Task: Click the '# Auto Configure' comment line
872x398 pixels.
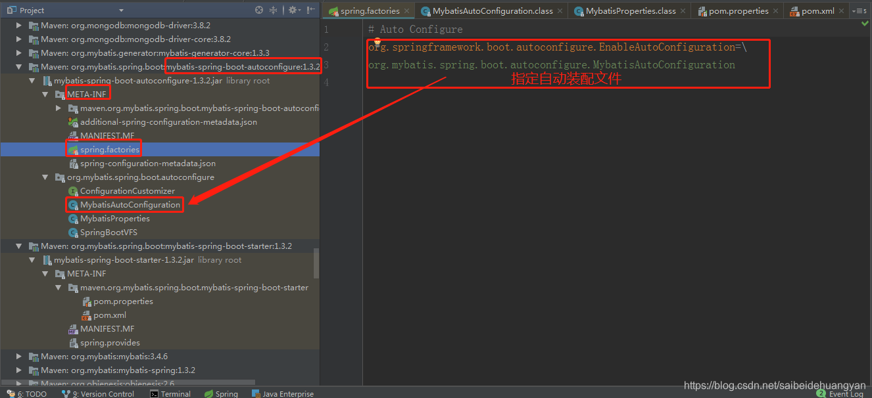Action: click(x=415, y=30)
